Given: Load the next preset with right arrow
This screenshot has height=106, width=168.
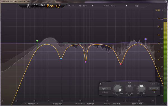Looking at the screenshot, I should 127,6.
